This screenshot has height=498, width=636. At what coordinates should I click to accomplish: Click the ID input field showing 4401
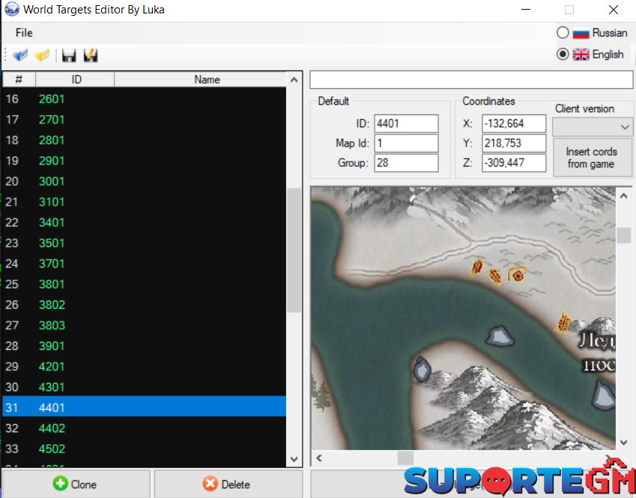pos(406,123)
